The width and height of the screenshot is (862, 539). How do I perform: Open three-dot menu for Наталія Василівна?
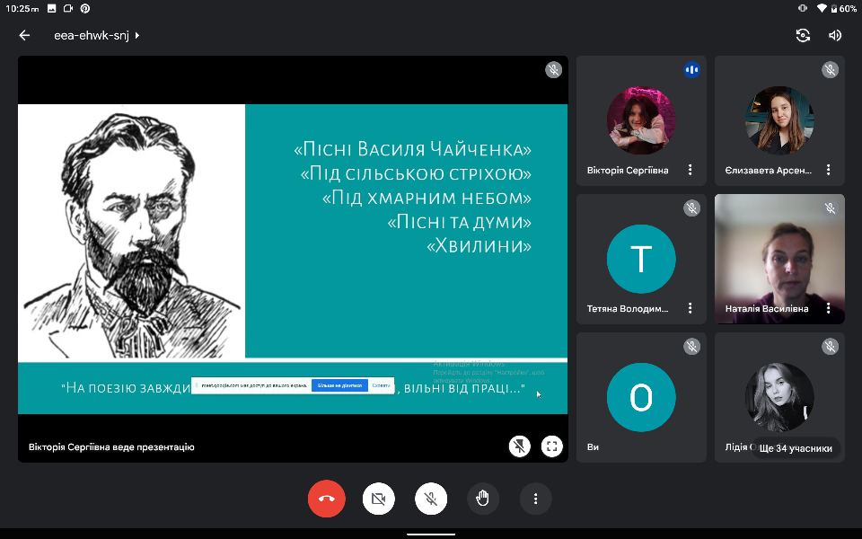click(828, 308)
